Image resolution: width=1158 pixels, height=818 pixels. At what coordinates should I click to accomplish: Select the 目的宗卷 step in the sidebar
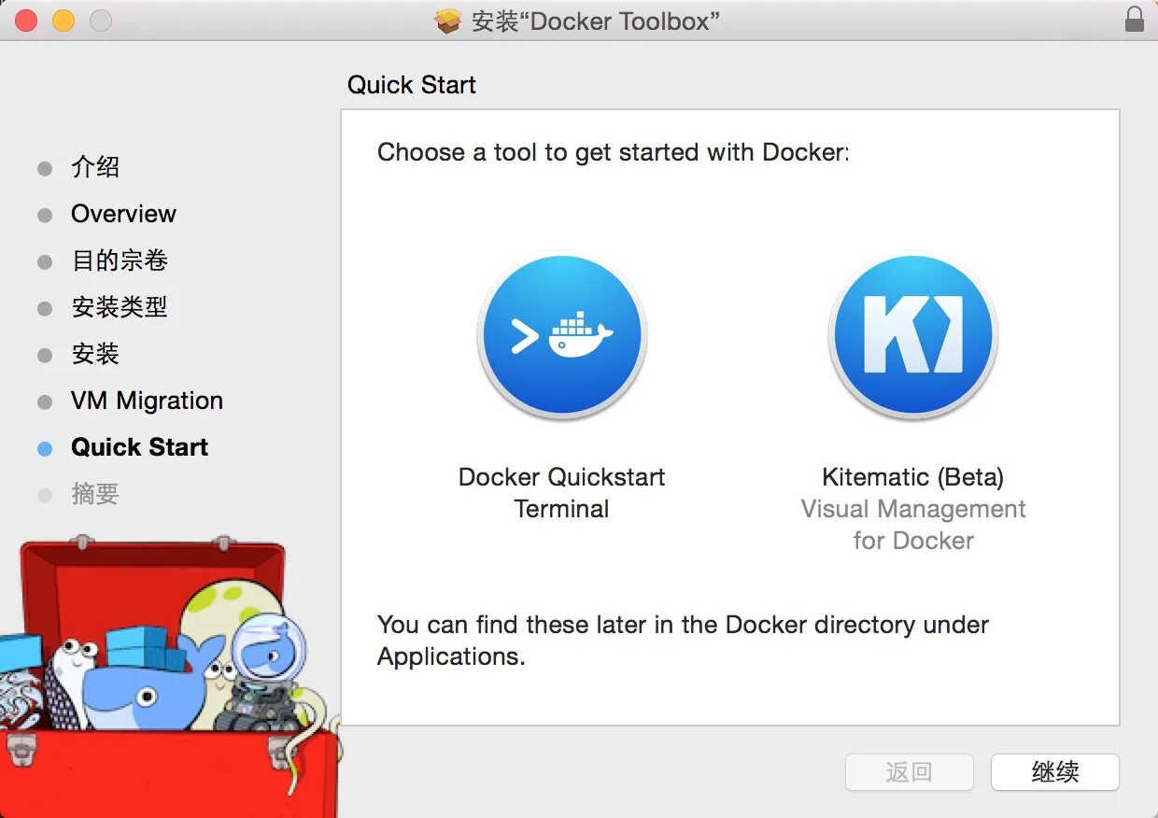120,261
